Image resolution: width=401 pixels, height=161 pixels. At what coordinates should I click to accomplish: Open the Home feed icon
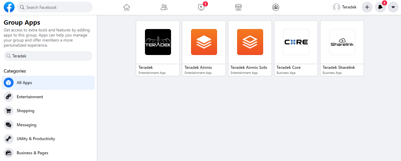pos(127,7)
